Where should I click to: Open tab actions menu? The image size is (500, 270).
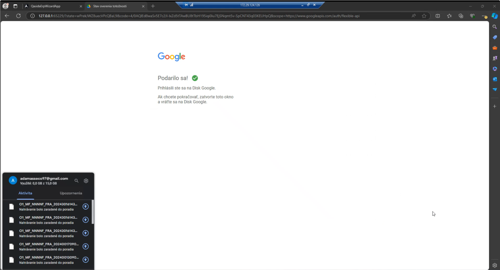tap(15, 6)
